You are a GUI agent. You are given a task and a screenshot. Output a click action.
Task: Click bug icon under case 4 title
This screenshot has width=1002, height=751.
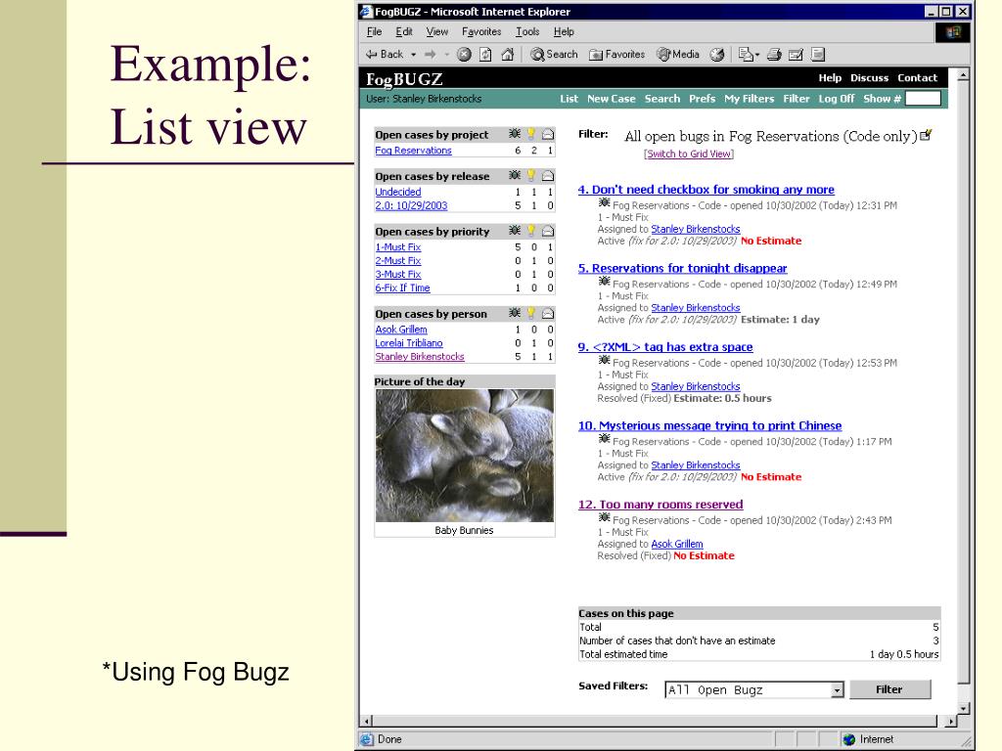[604, 203]
